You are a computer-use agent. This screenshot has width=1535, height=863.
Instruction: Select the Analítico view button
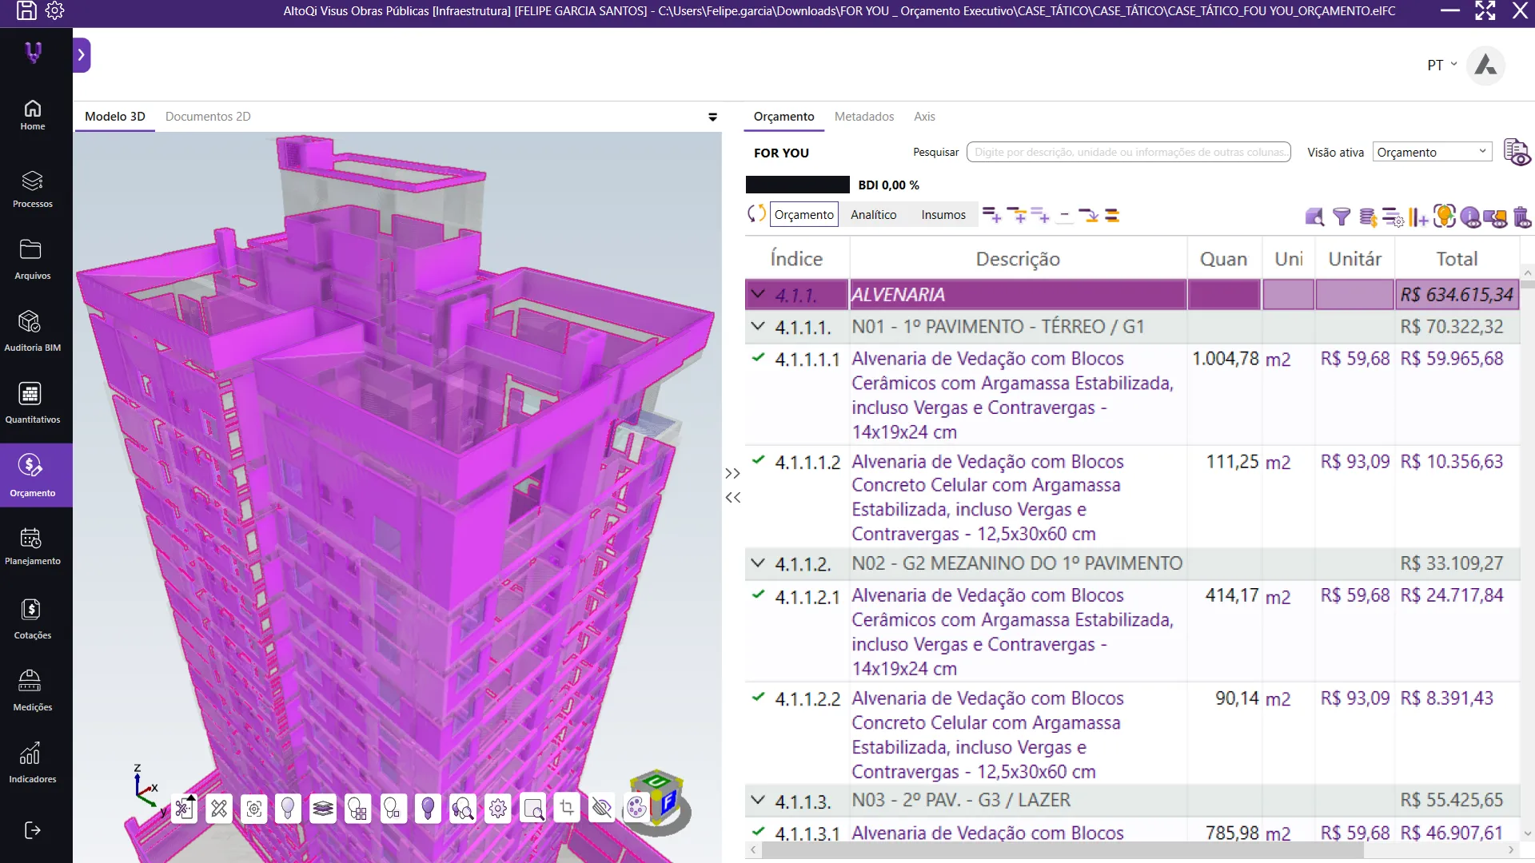coord(874,214)
